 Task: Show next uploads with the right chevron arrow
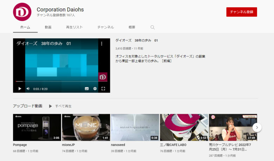[257, 128]
